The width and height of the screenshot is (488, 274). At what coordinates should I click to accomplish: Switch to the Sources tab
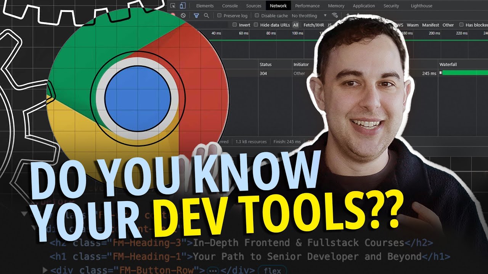point(254,6)
